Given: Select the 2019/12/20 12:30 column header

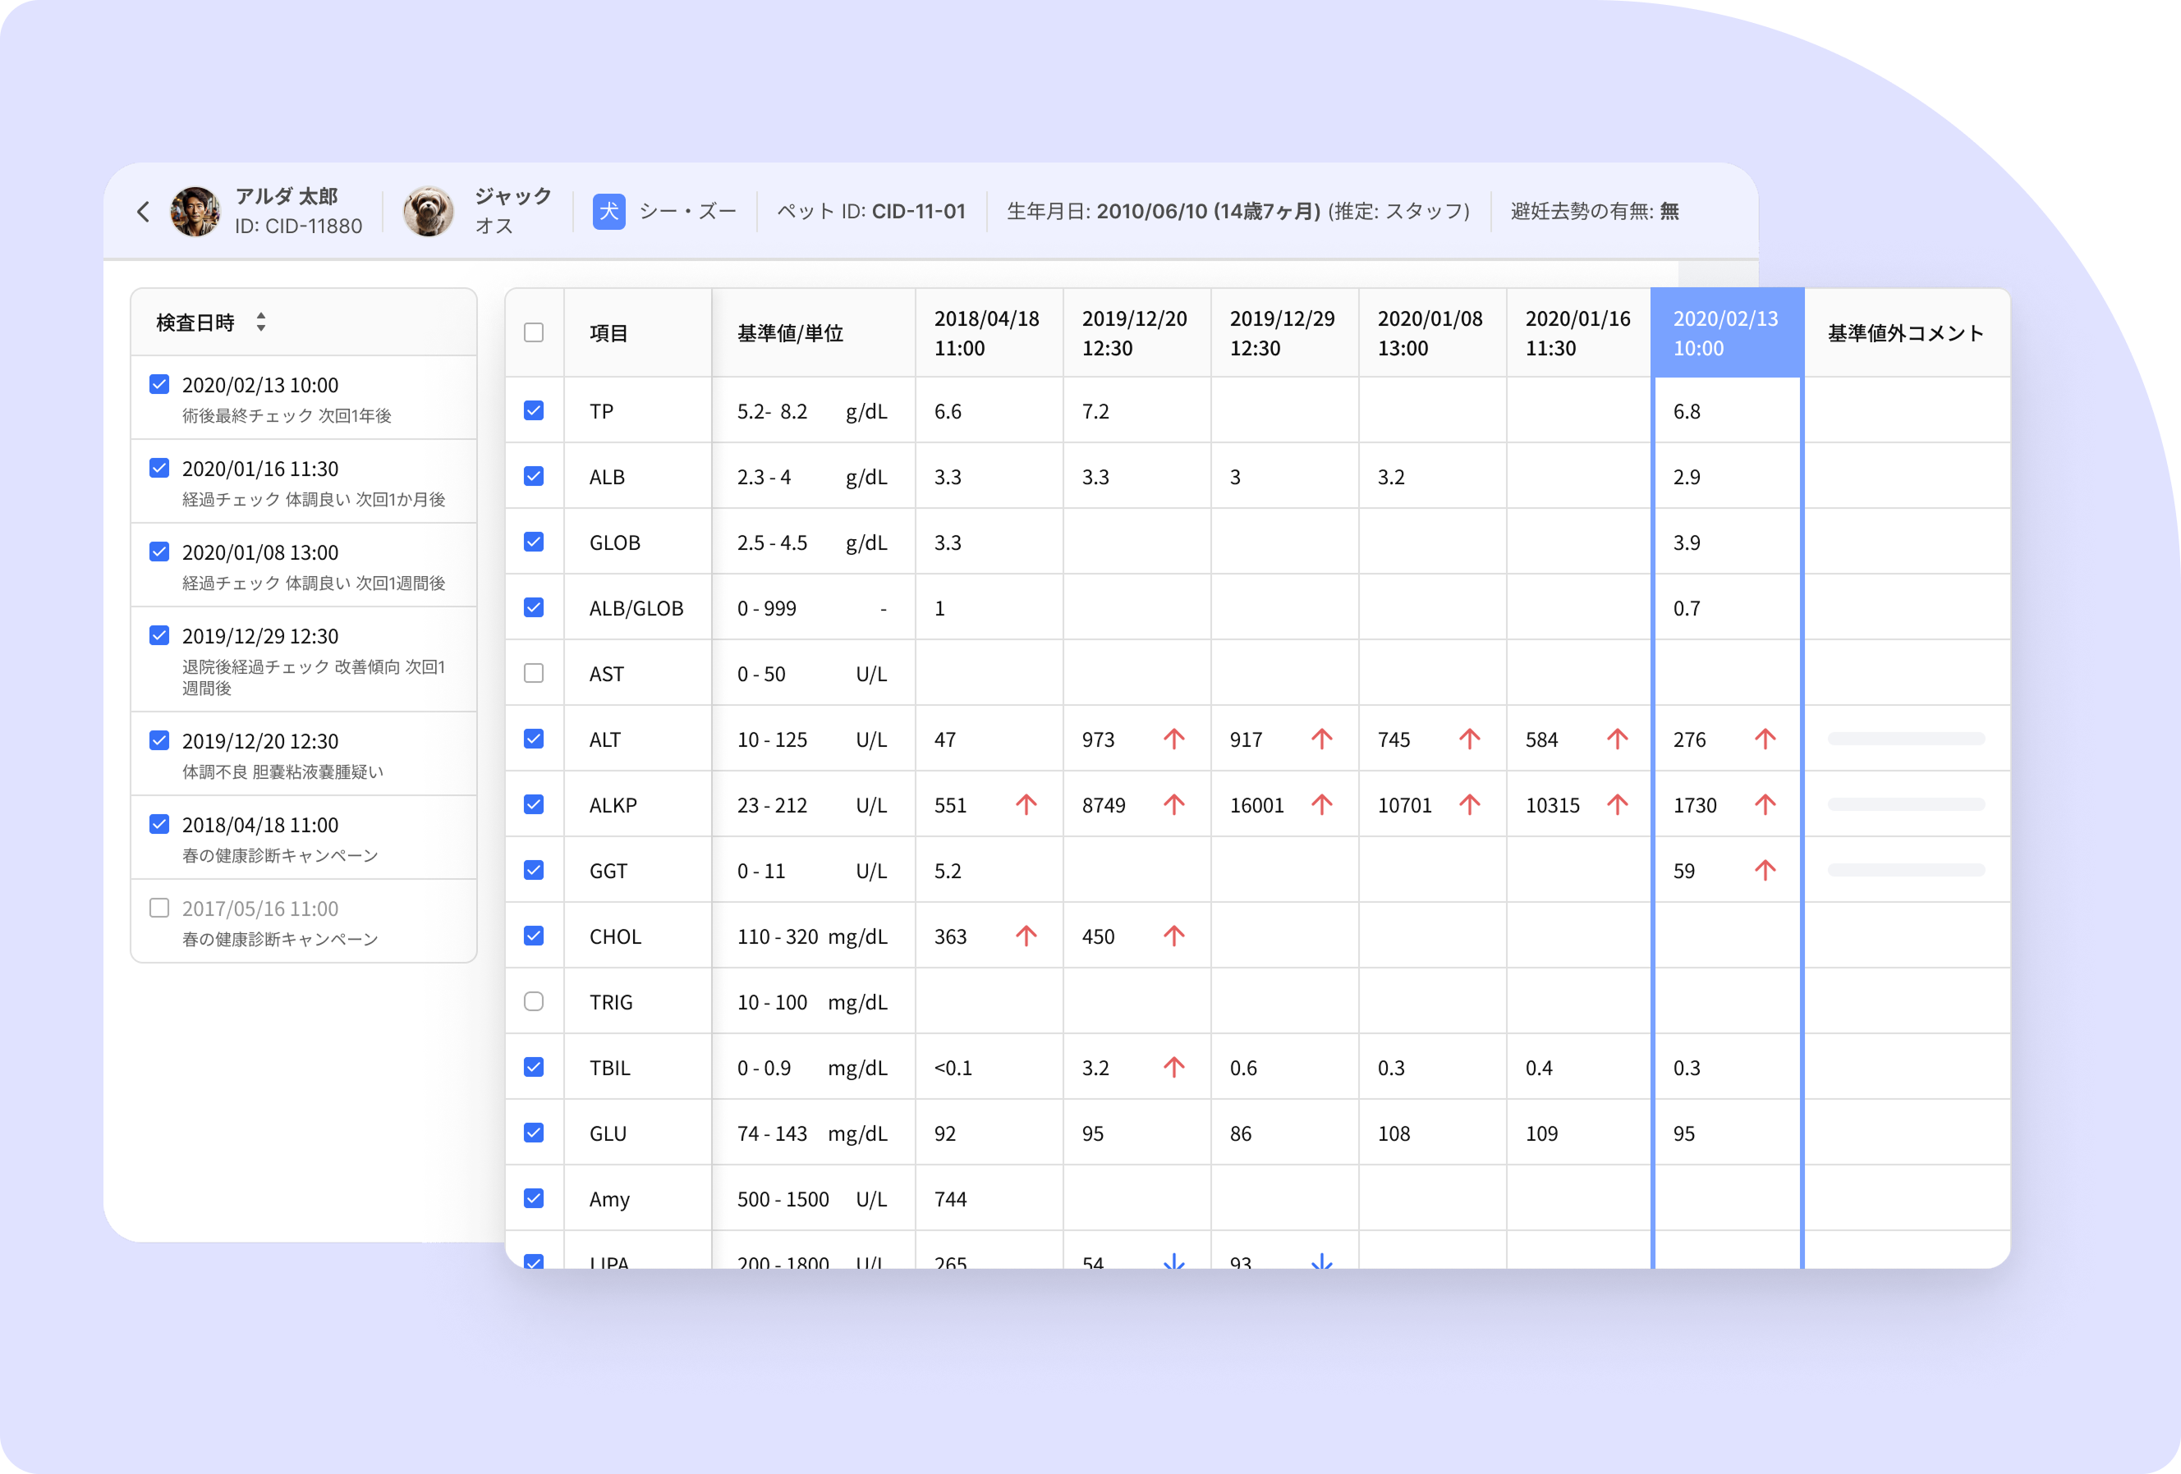Looking at the screenshot, I should point(1136,333).
